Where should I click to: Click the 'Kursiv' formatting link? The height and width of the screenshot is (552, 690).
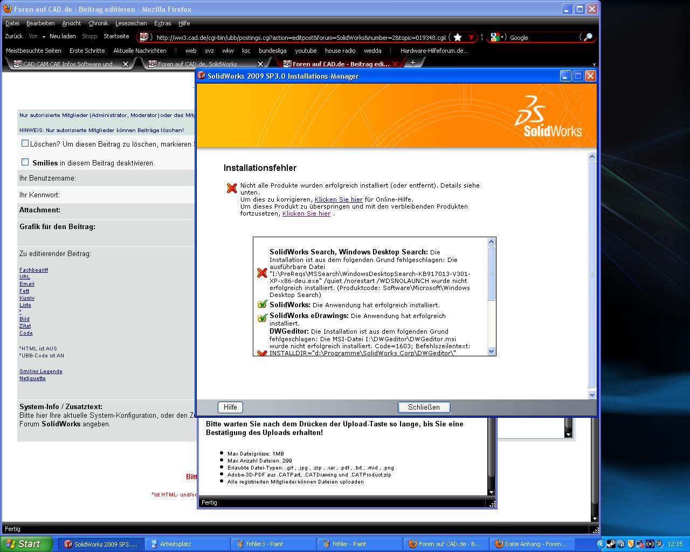(27, 298)
